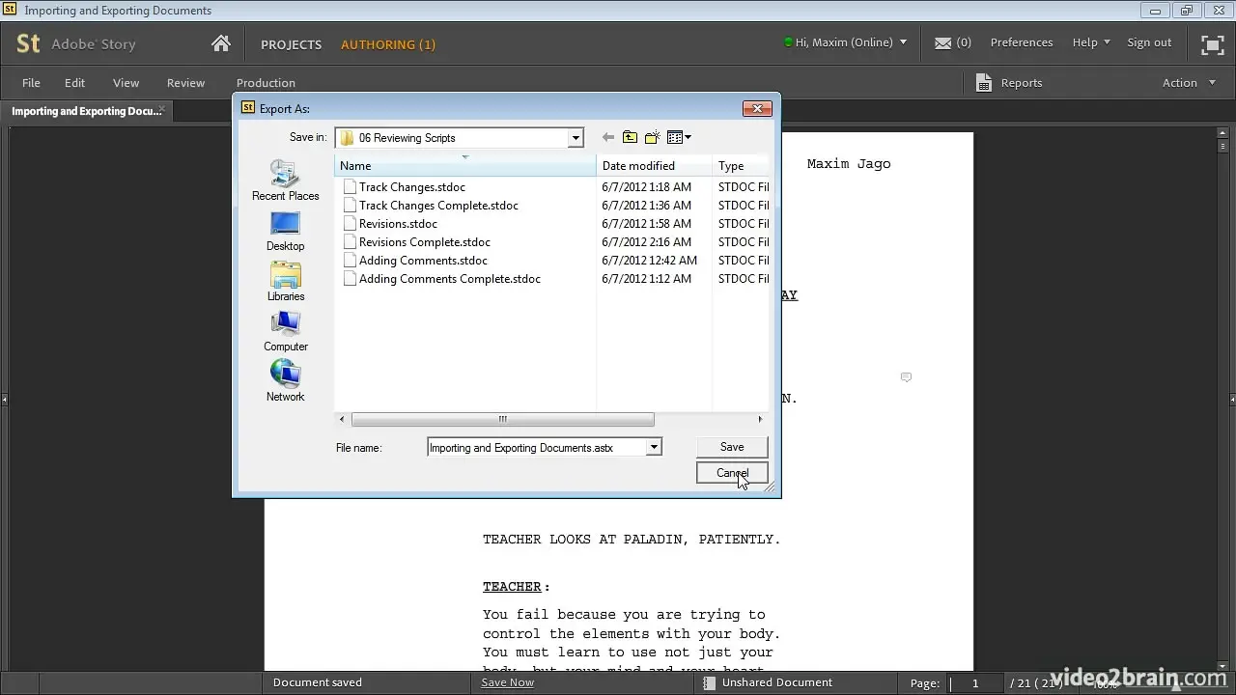Viewport: 1236px width, 695px height.
Task: Switch to the AUTHORING (1) tab
Action: pyautogui.click(x=388, y=44)
